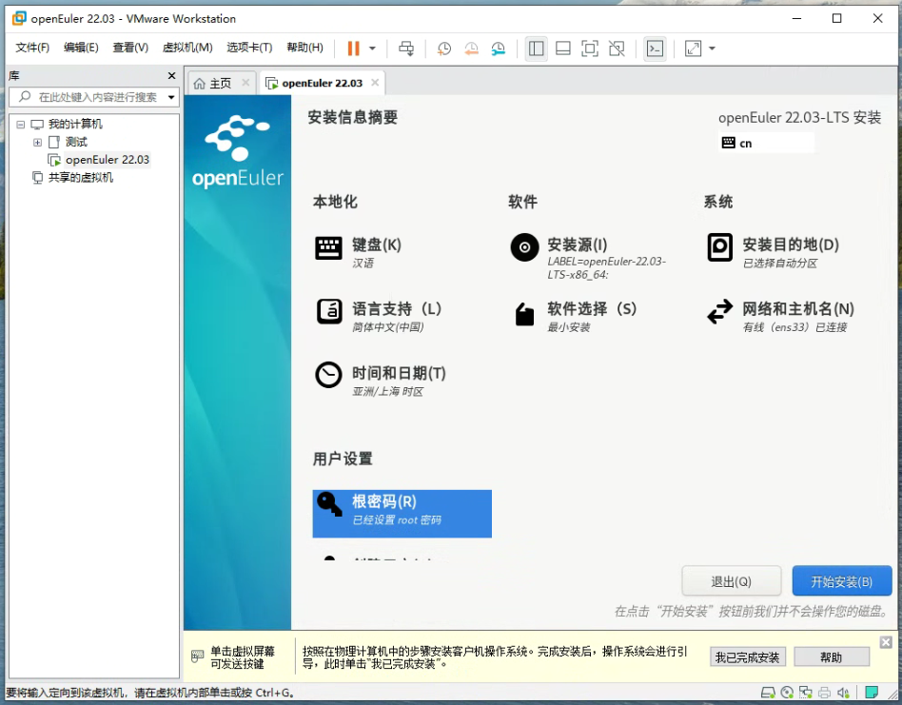The image size is (902, 705).
Task: Click the 最小安装 text
Action: tap(569, 327)
